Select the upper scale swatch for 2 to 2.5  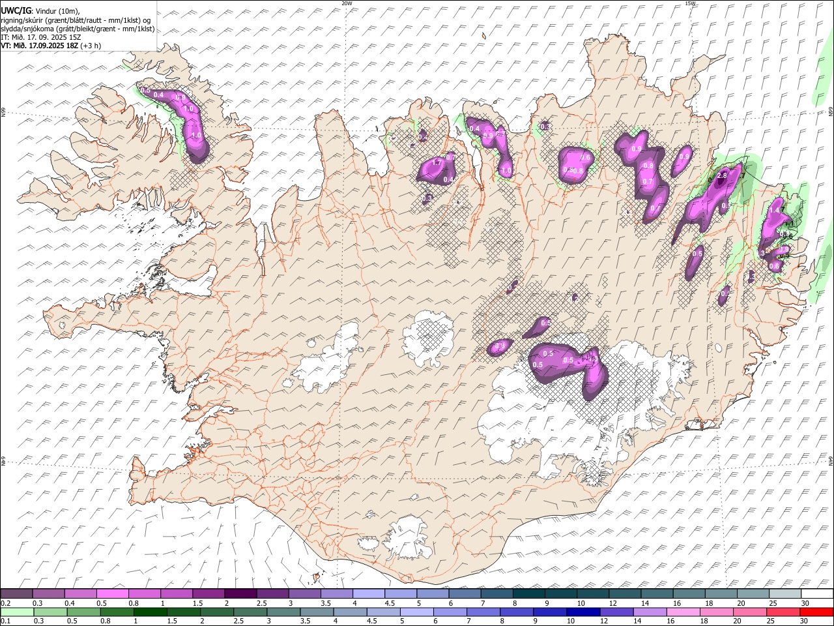240,593
